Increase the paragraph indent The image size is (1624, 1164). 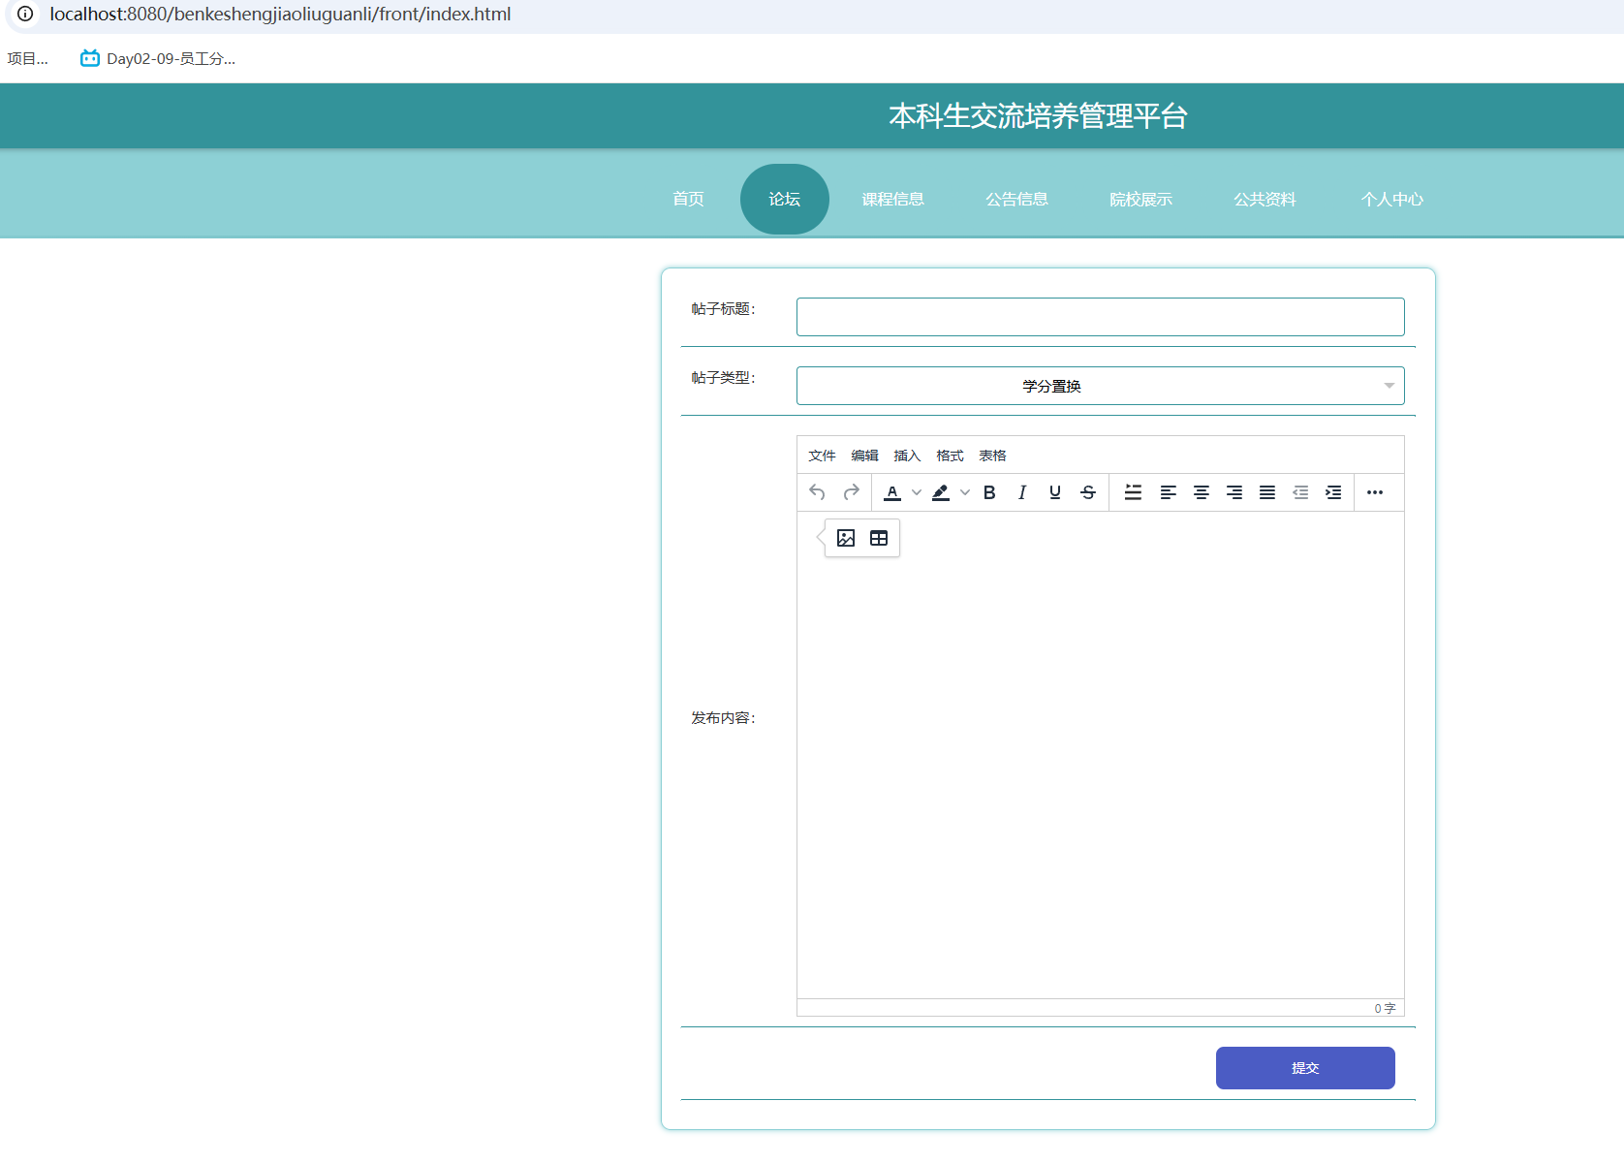1333,492
